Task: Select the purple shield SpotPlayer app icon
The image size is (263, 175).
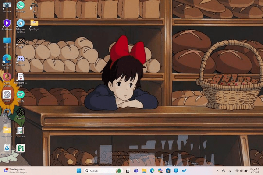Action: tap(7, 24)
